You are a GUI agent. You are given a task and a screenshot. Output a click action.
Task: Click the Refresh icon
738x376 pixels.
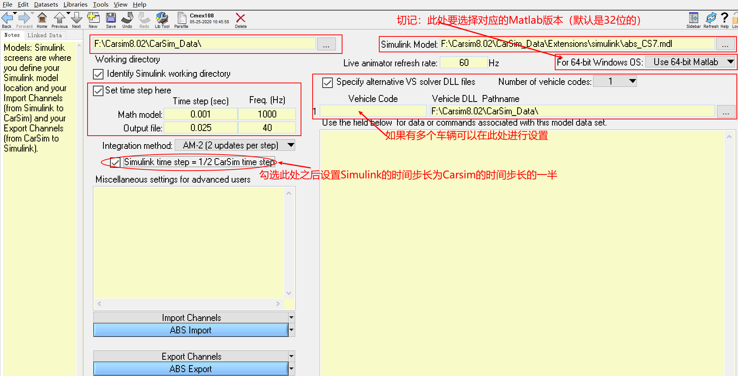pos(711,18)
